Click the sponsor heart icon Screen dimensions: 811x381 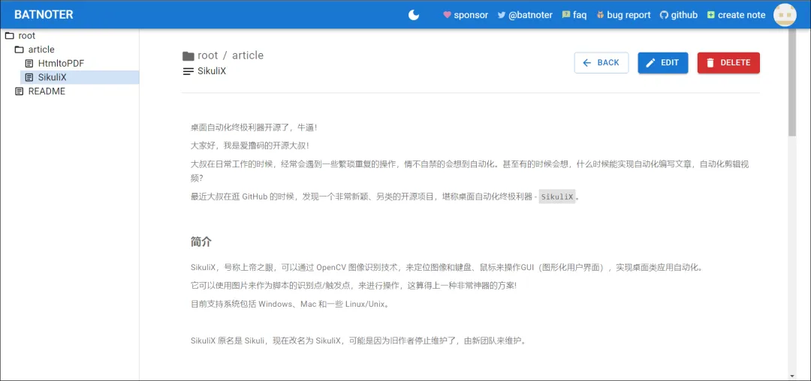(x=448, y=15)
